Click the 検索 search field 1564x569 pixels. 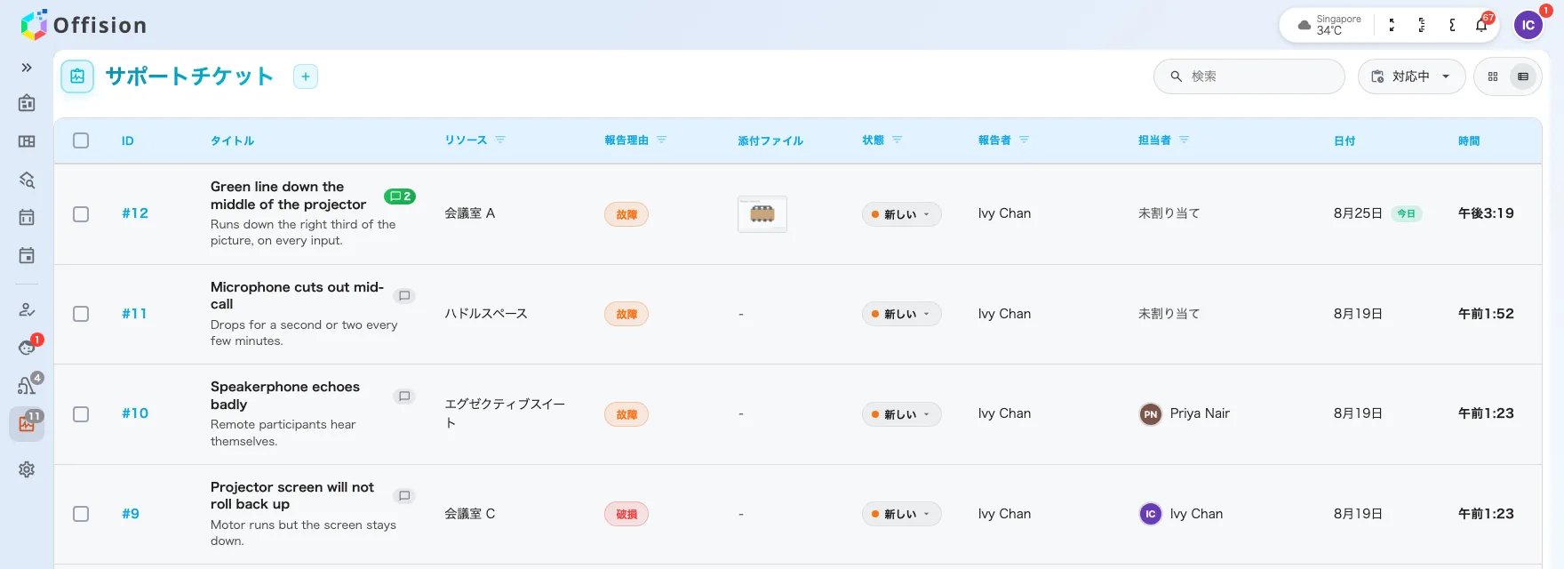click(x=1249, y=76)
